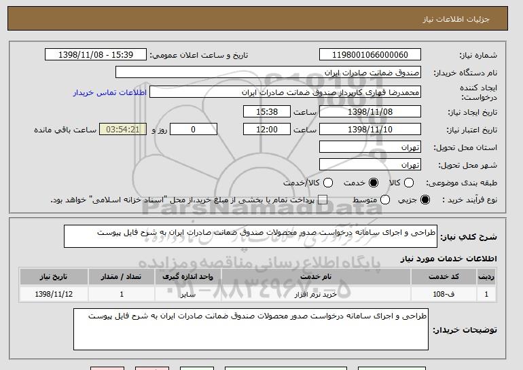523x370 pixels.
Task: Click the شماره نیاز field 1198001066000060
Action: [x=370, y=55]
